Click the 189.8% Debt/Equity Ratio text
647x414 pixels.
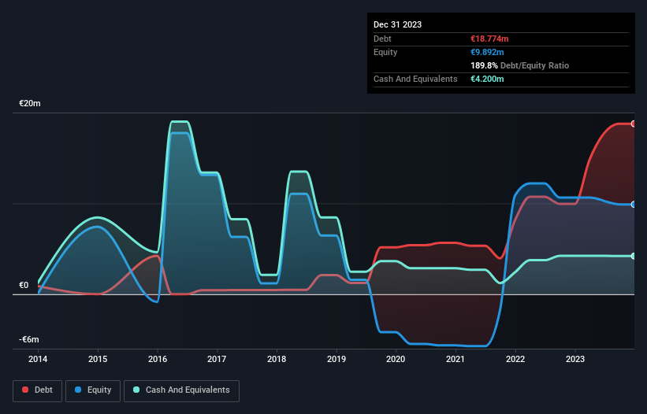pos(519,65)
